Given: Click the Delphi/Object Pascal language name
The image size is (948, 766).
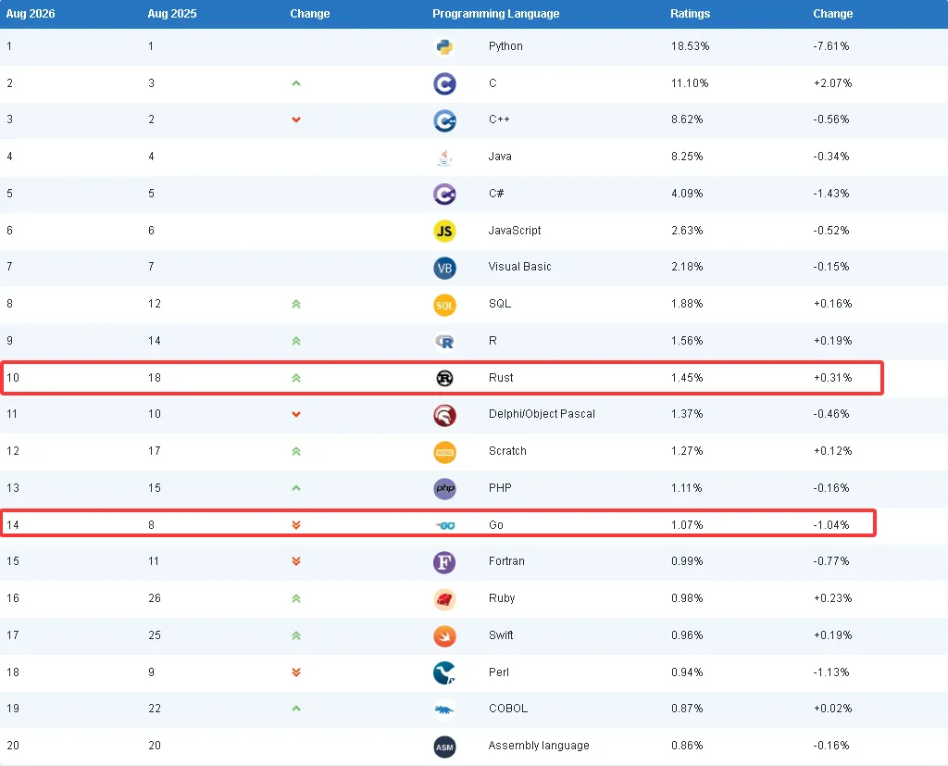Looking at the screenshot, I should tap(542, 414).
